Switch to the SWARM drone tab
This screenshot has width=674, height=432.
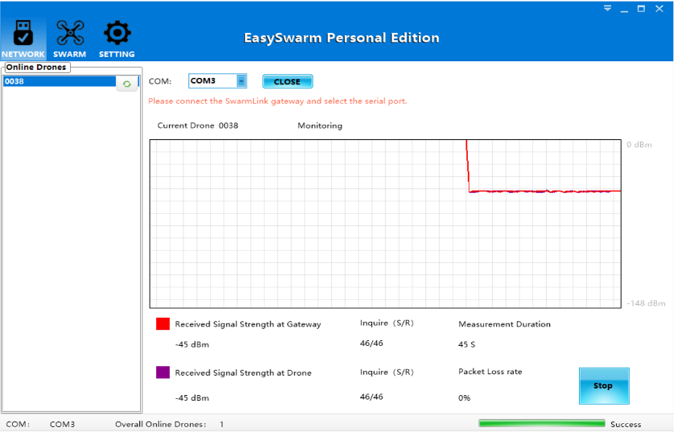pyautogui.click(x=69, y=39)
